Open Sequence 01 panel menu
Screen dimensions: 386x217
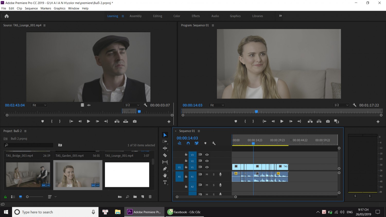tap(199, 131)
